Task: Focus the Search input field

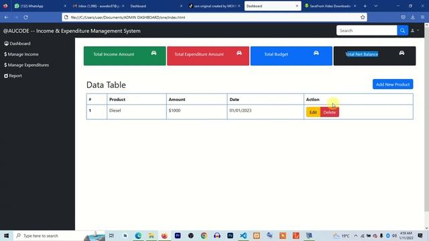Action: point(367,31)
